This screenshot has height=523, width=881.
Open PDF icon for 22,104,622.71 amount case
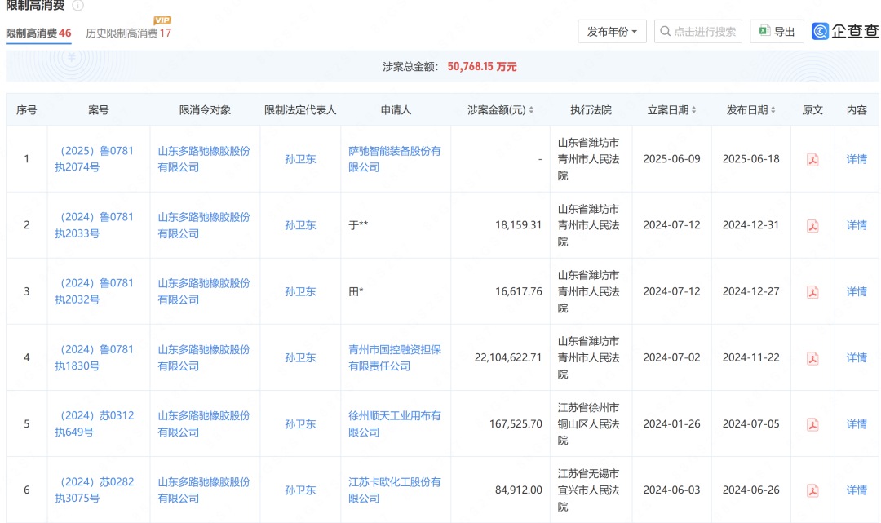click(812, 358)
